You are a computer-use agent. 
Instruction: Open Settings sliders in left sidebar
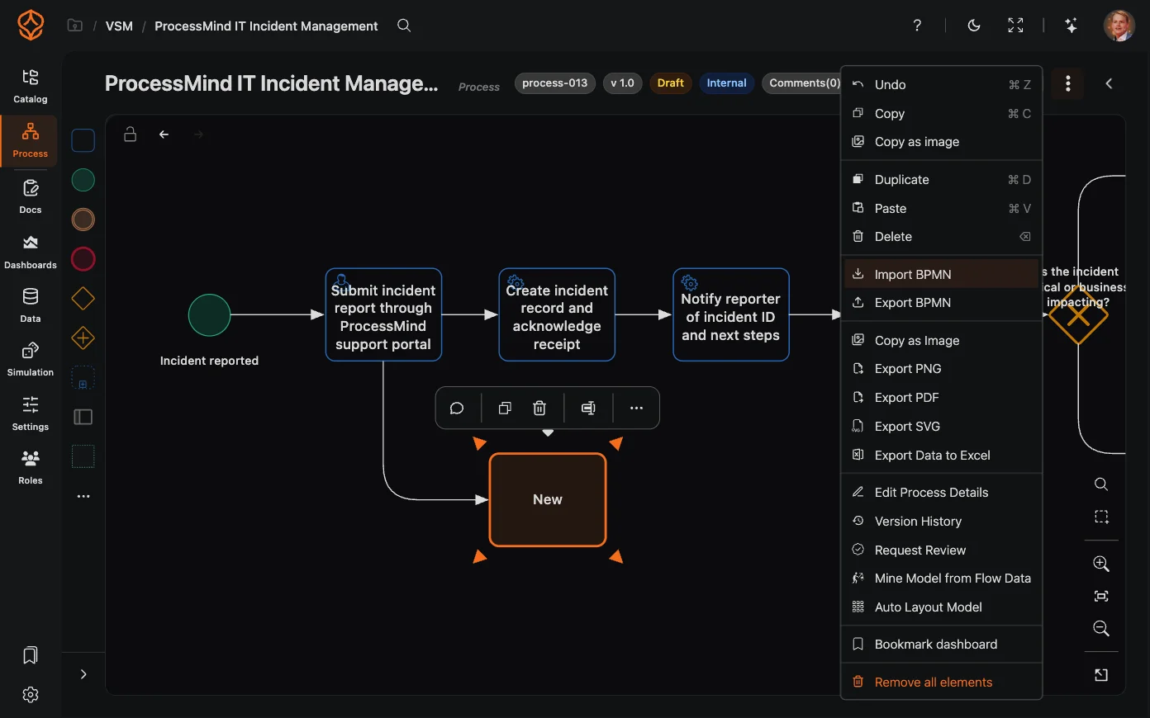pos(31,414)
